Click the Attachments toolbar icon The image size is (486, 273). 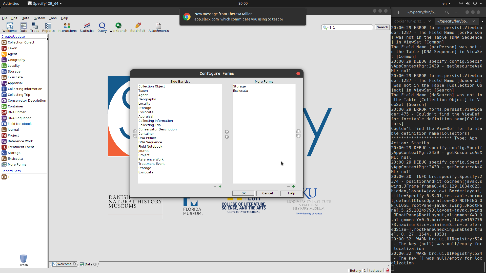point(158,27)
